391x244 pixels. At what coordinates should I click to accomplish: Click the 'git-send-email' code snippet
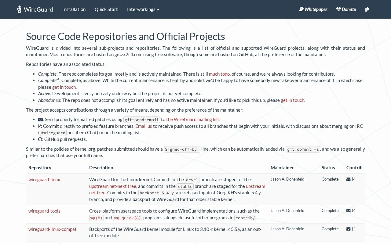(142, 120)
